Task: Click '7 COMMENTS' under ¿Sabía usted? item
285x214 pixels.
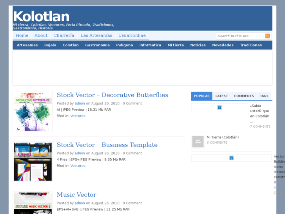Action: click(x=260, y=126)
